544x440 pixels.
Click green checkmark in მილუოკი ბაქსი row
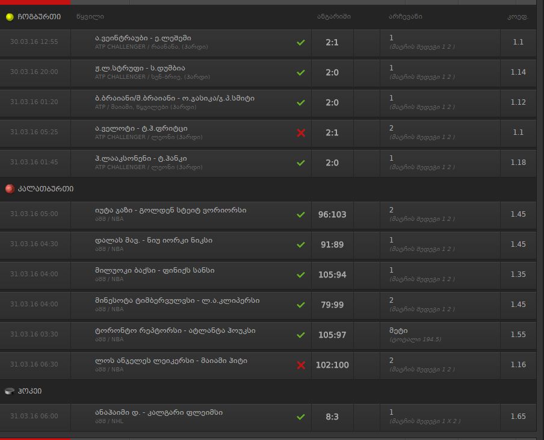301,275
